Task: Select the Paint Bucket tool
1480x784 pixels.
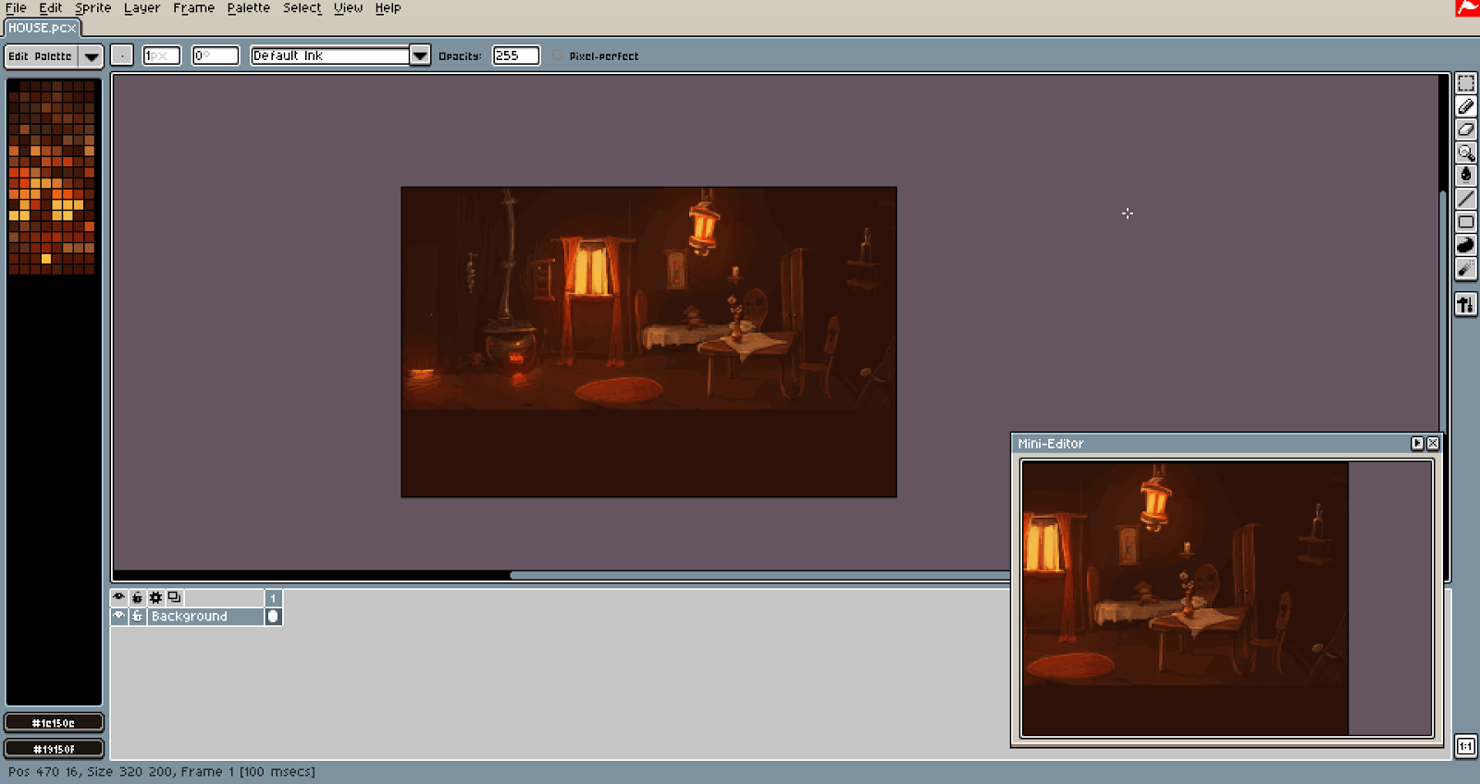Action: (x=1466, y=176)
